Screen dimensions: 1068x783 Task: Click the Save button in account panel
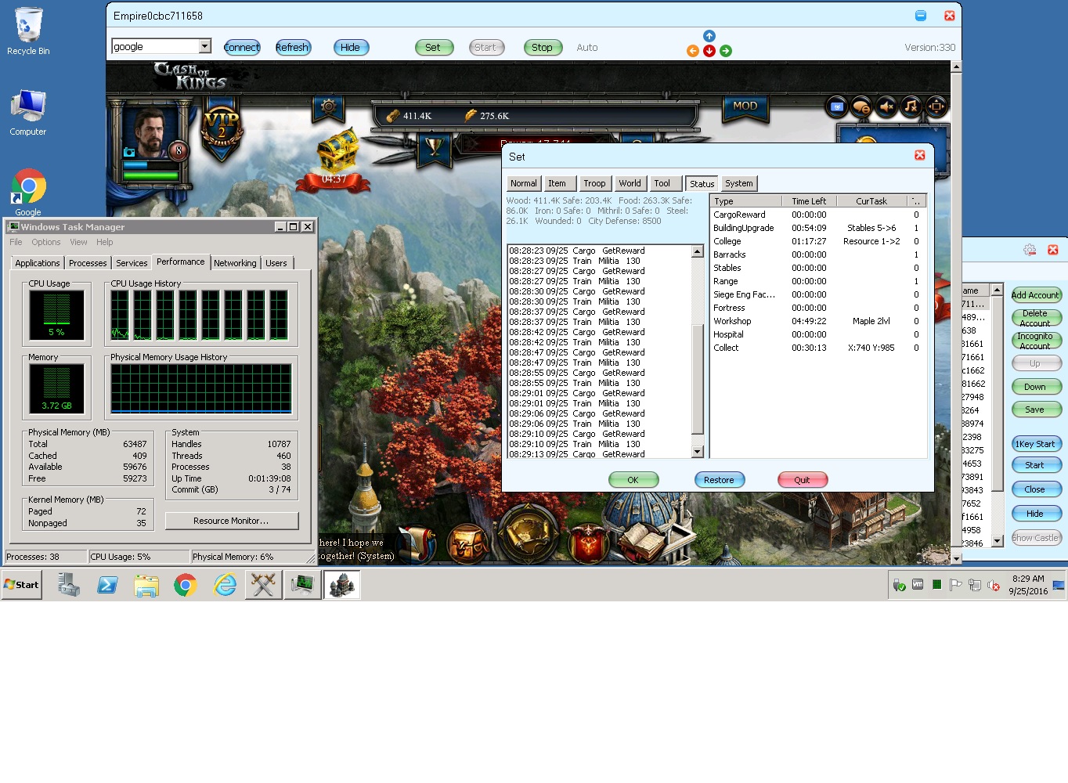pyautogui.click(x=1035, y=410)
